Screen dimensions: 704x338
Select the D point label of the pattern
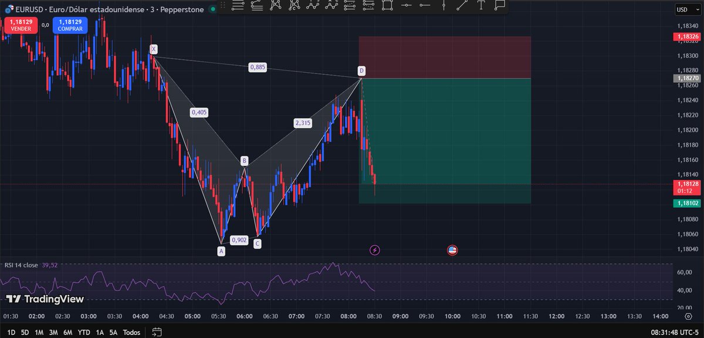(x=361, y=71)
